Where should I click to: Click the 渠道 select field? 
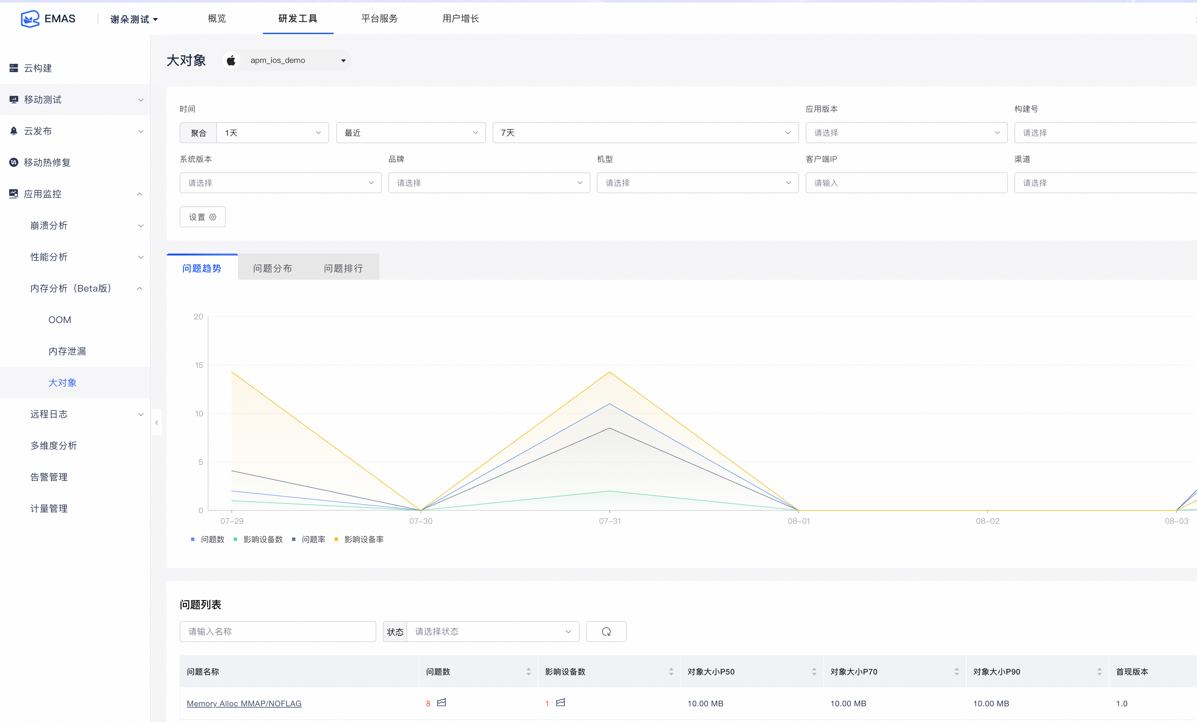[x=1106, y=182]
